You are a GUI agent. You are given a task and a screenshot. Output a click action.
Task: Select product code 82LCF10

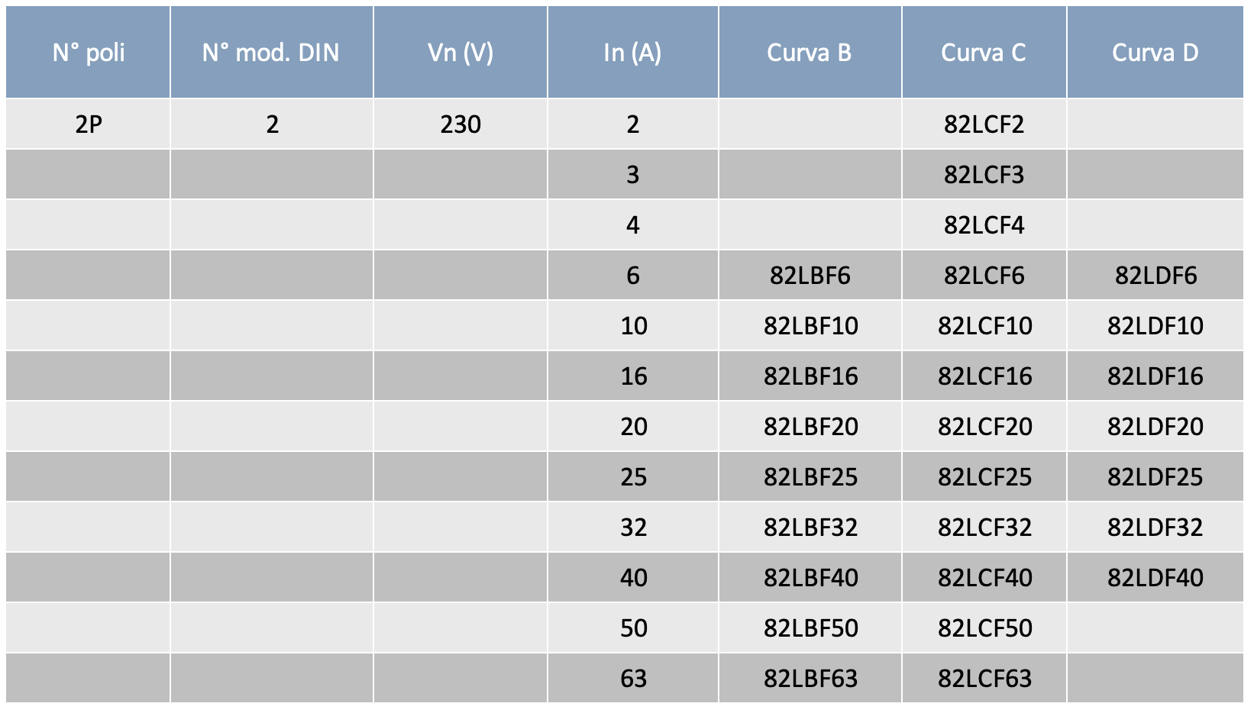click(984, 325)
